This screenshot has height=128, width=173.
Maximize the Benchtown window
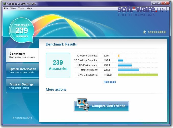[x=159, y=3]
